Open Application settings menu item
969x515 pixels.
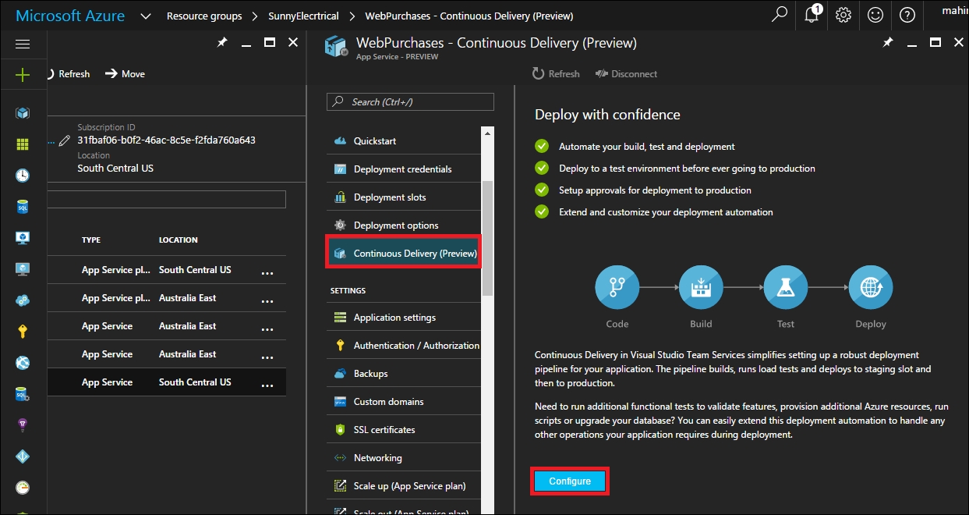pos(403,318)
